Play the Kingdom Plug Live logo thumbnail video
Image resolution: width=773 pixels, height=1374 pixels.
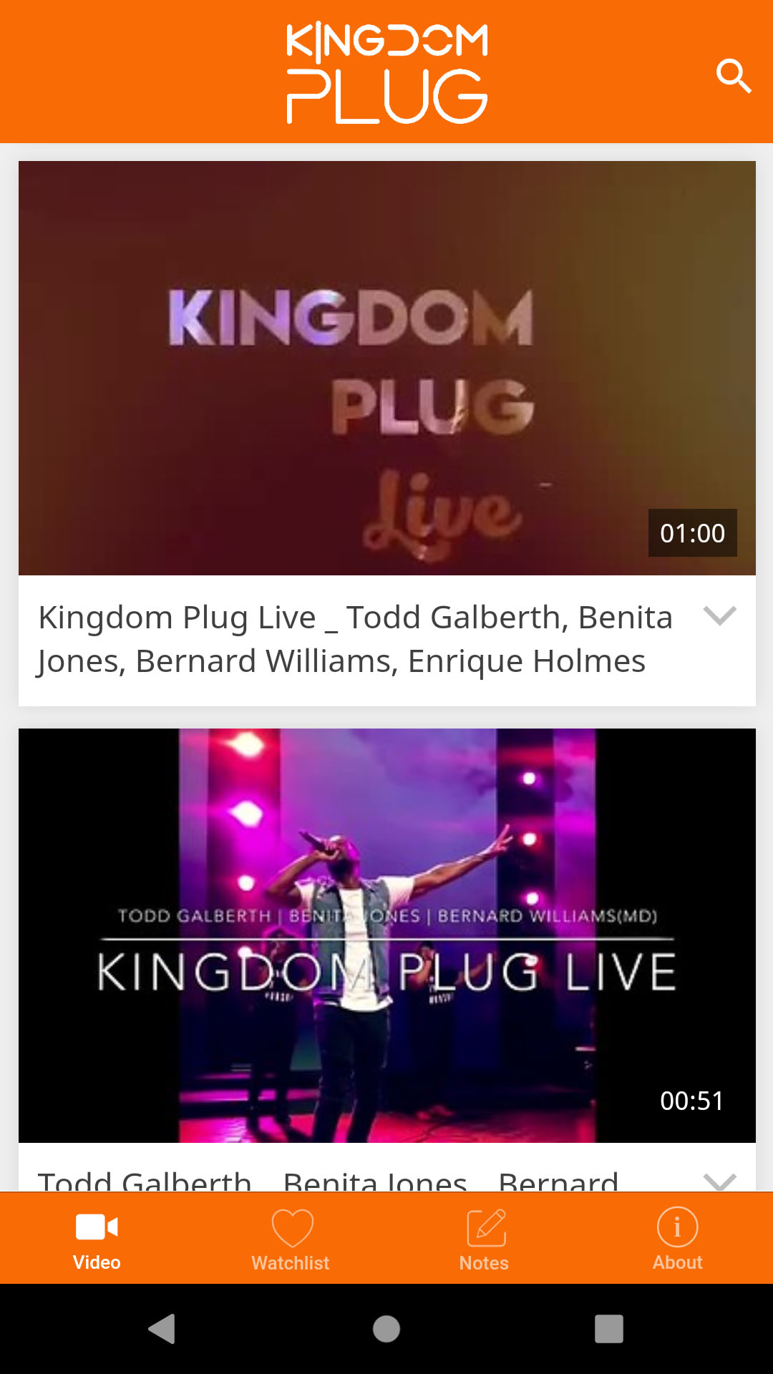click(387, 368)
